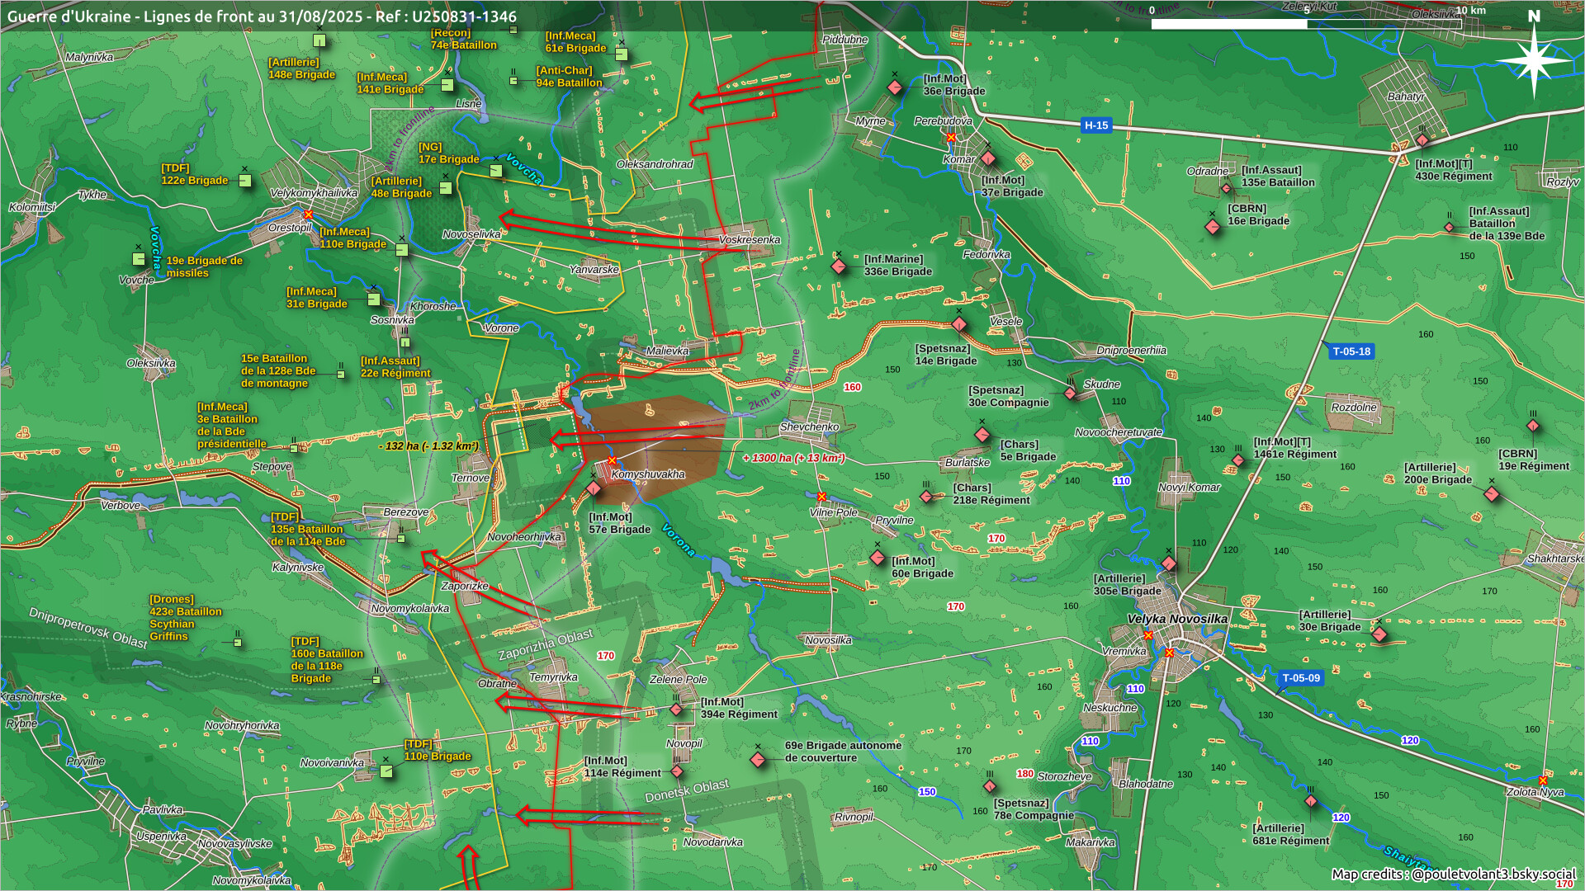The width and height of the screenshot is (1585, 891).
Task: Click the T-05-18 road label
Action: pos(1351,351)
